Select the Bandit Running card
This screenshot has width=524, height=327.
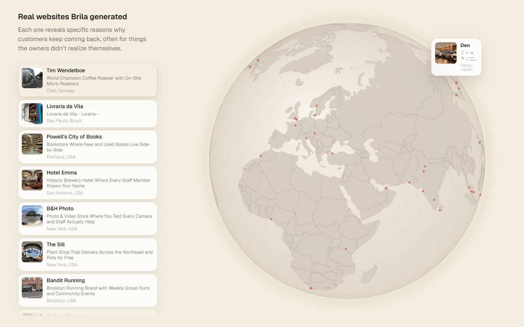tap(88, 290)
